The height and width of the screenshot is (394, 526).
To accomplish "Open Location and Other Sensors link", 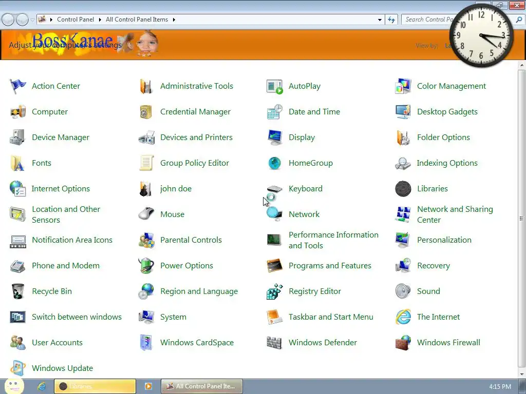I will click(66, 214).
